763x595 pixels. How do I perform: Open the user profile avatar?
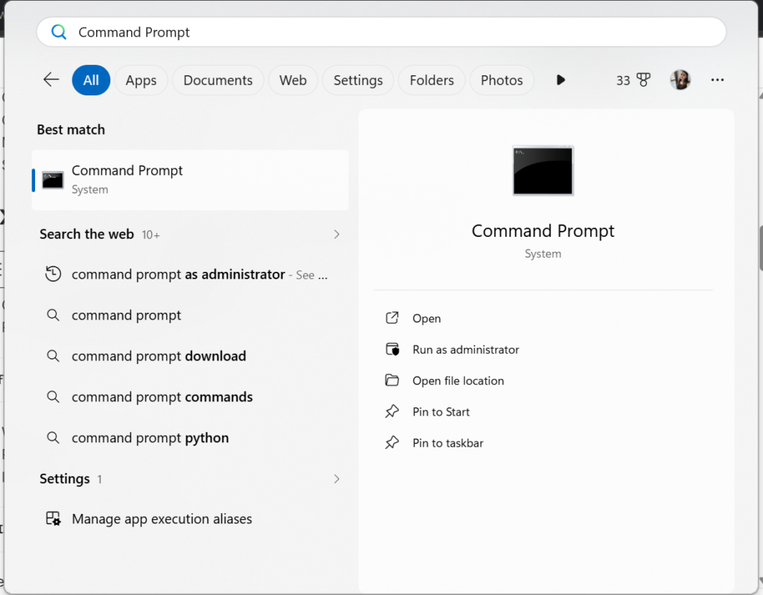(680, 80)
